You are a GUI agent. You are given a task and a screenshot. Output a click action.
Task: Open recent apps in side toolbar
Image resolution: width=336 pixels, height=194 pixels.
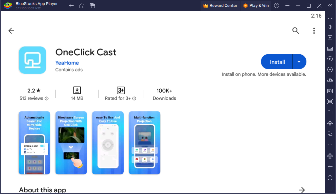tap(330, 188)
